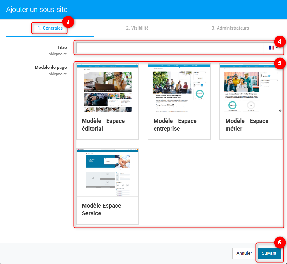Click the red number 3 badge
The height and width of the screenshot is (264, 287).
coord(68,22)
